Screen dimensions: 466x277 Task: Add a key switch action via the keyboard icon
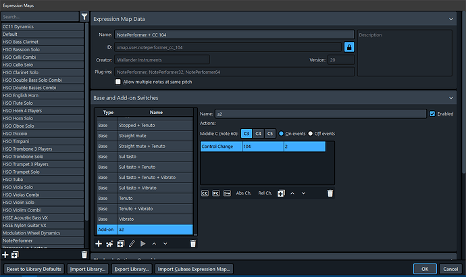point(227,193)
